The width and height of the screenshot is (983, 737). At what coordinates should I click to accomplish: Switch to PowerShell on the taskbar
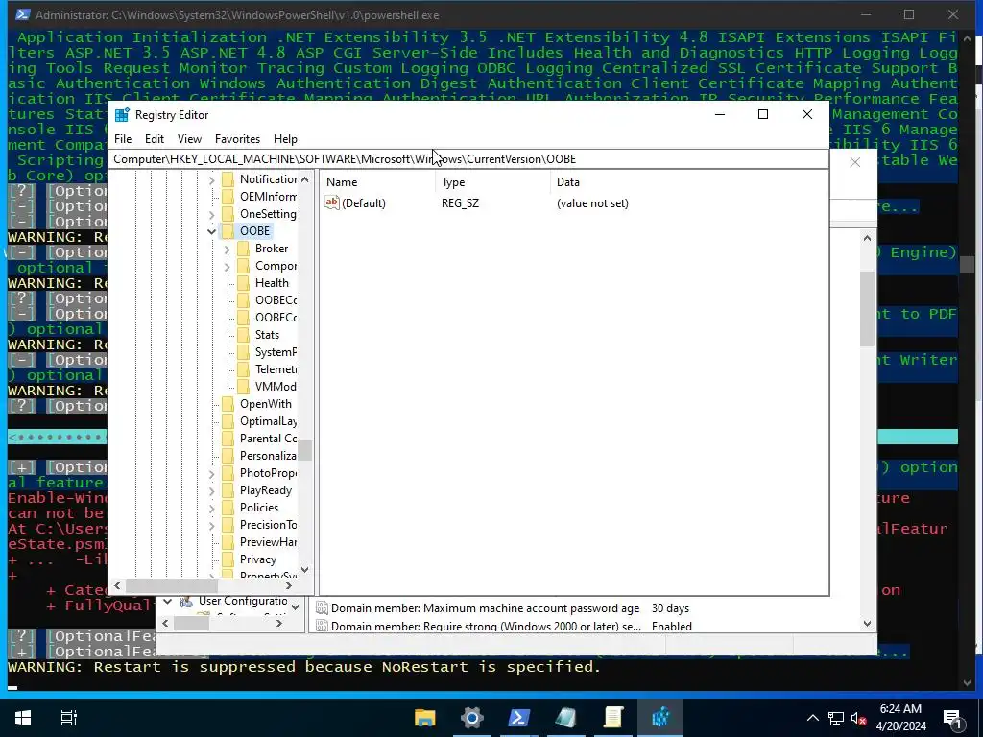coord(519,718)
